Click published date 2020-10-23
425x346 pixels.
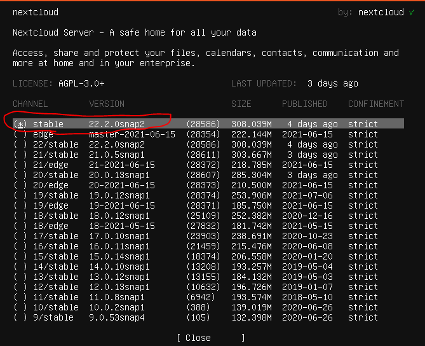307,236
